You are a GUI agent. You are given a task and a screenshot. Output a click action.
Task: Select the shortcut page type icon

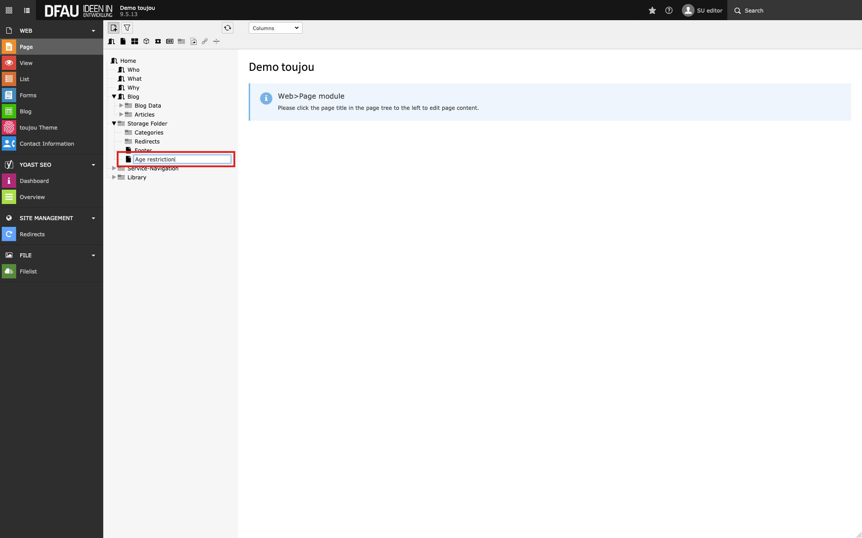click(x=194, y=41)
